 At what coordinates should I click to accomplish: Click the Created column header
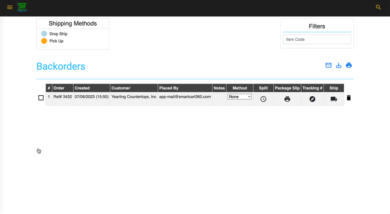(82, 88)
